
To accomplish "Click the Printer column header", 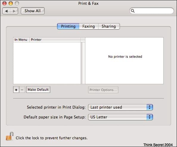I will click(55, 40).
